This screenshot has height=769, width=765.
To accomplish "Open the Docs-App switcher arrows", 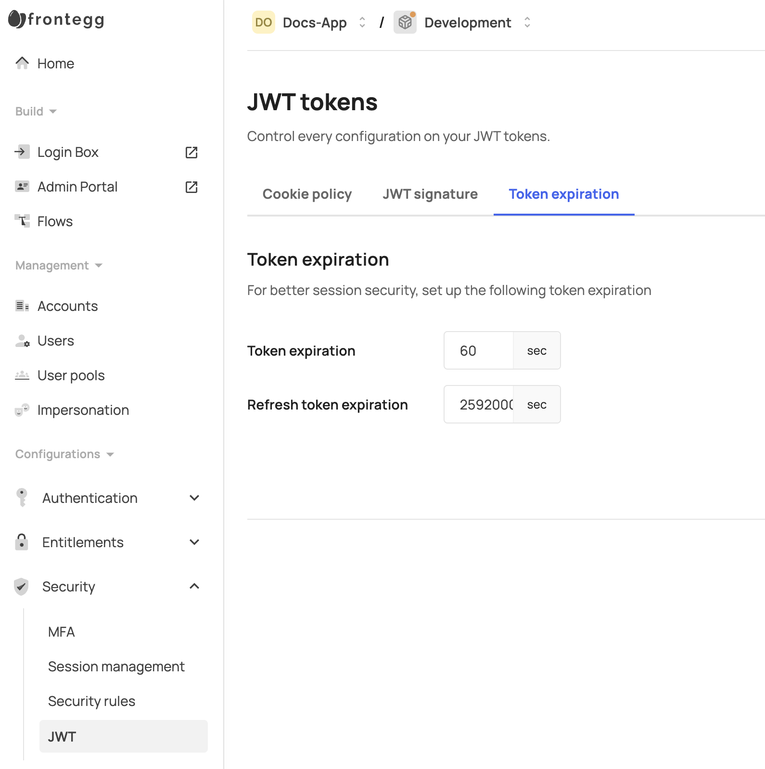I will pos(362,23).
